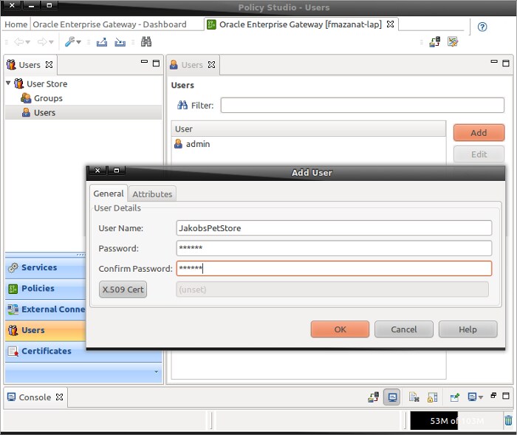
Task: Maximize the Console panel
Action: tap(506, 396)
